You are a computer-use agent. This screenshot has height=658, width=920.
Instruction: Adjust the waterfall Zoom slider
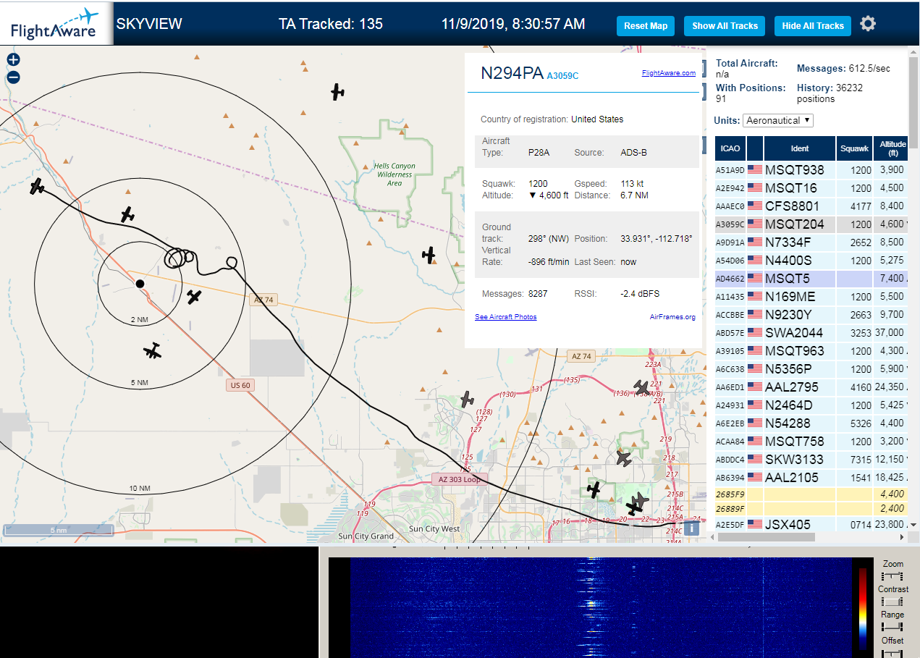click(892, 576)
